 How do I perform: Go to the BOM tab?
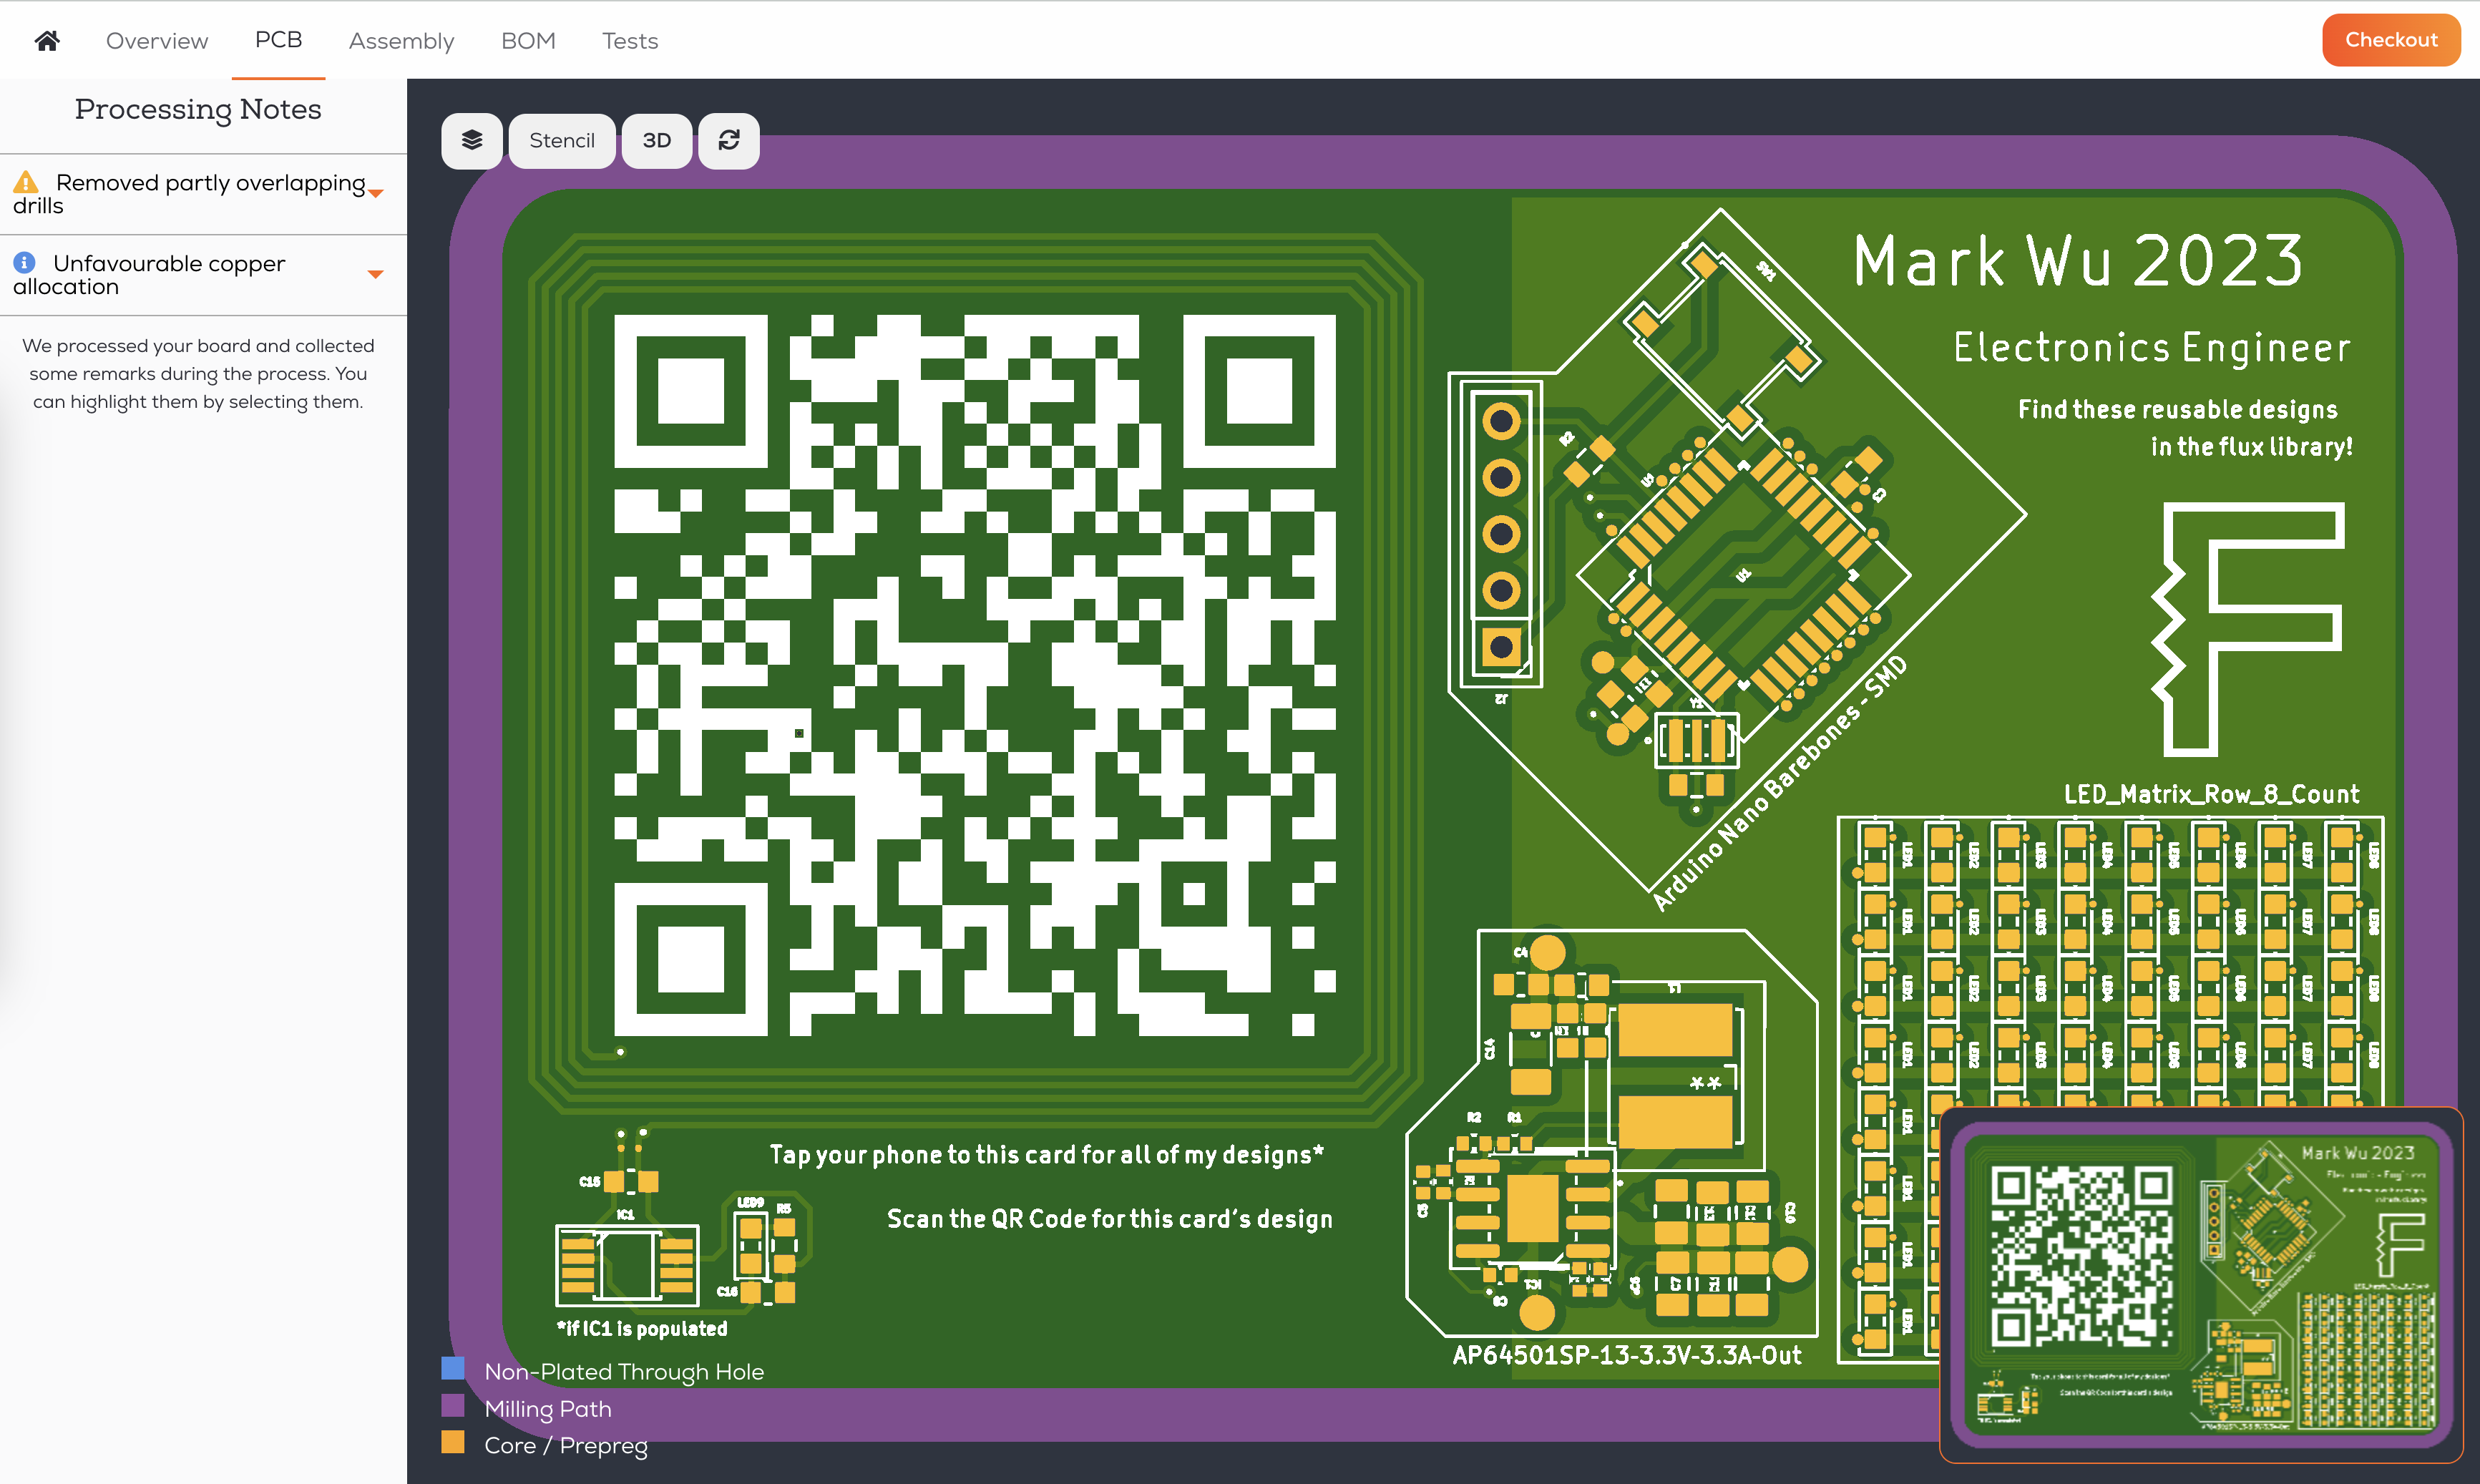pos(528,41)
